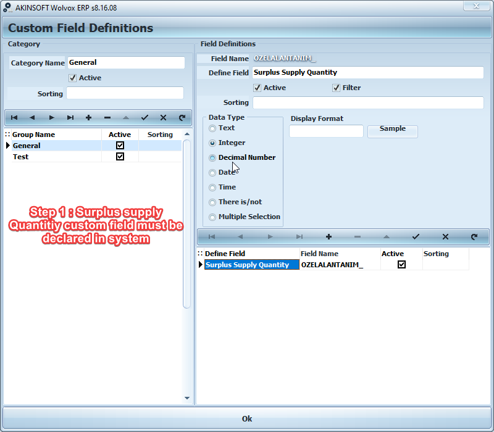Click the category list scrollbar thumb
The image size is (494, 432).
[x=187, y=224]
